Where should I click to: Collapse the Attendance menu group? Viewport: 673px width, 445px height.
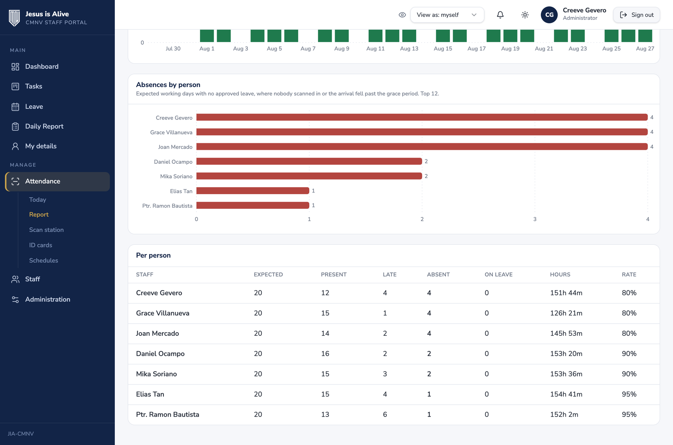coord(57,182)
